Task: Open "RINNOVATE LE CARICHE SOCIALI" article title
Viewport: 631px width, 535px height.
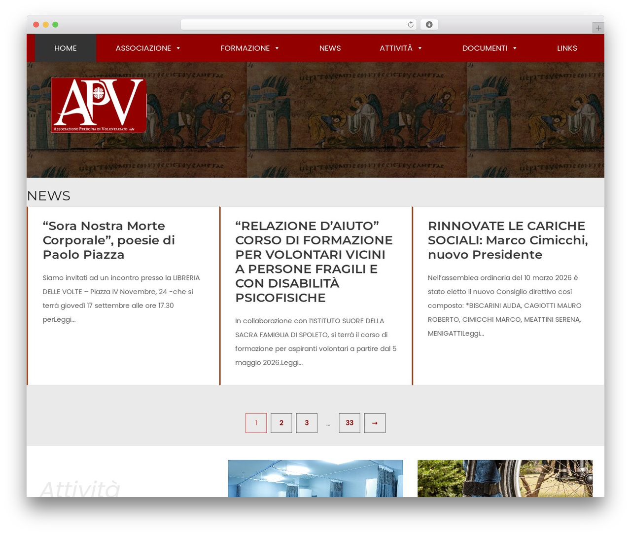Action: pyautogui.click(x=508, y=240)
